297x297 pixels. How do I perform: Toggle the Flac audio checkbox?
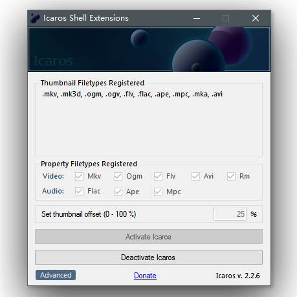(x=79, y=192)
